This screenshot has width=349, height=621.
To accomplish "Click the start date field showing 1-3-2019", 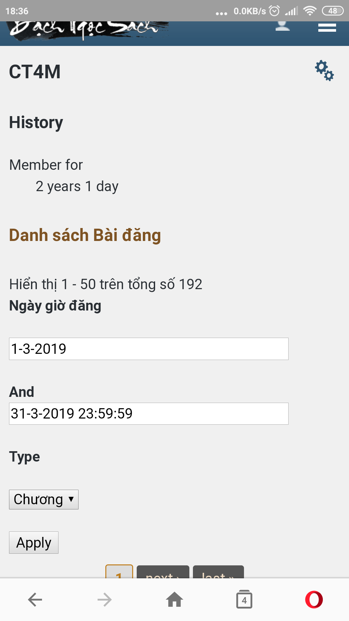I will (148, 349).
